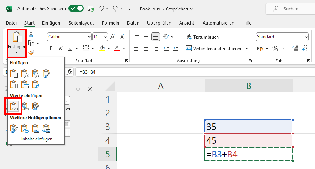Click Verbinden und zentrieren button
Screen dimensions: 315x169
pos(214,48)
